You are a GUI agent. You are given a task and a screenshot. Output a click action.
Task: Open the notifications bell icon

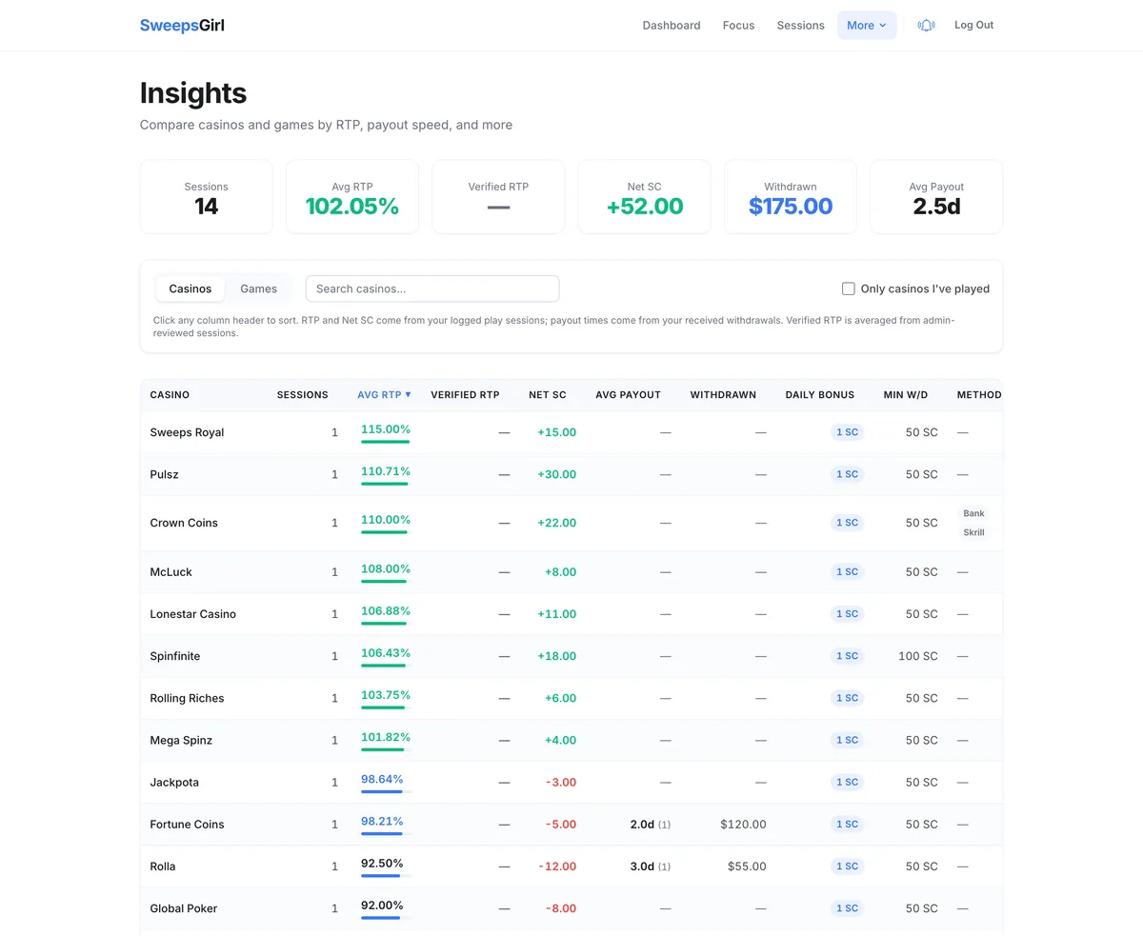[926, 26]
